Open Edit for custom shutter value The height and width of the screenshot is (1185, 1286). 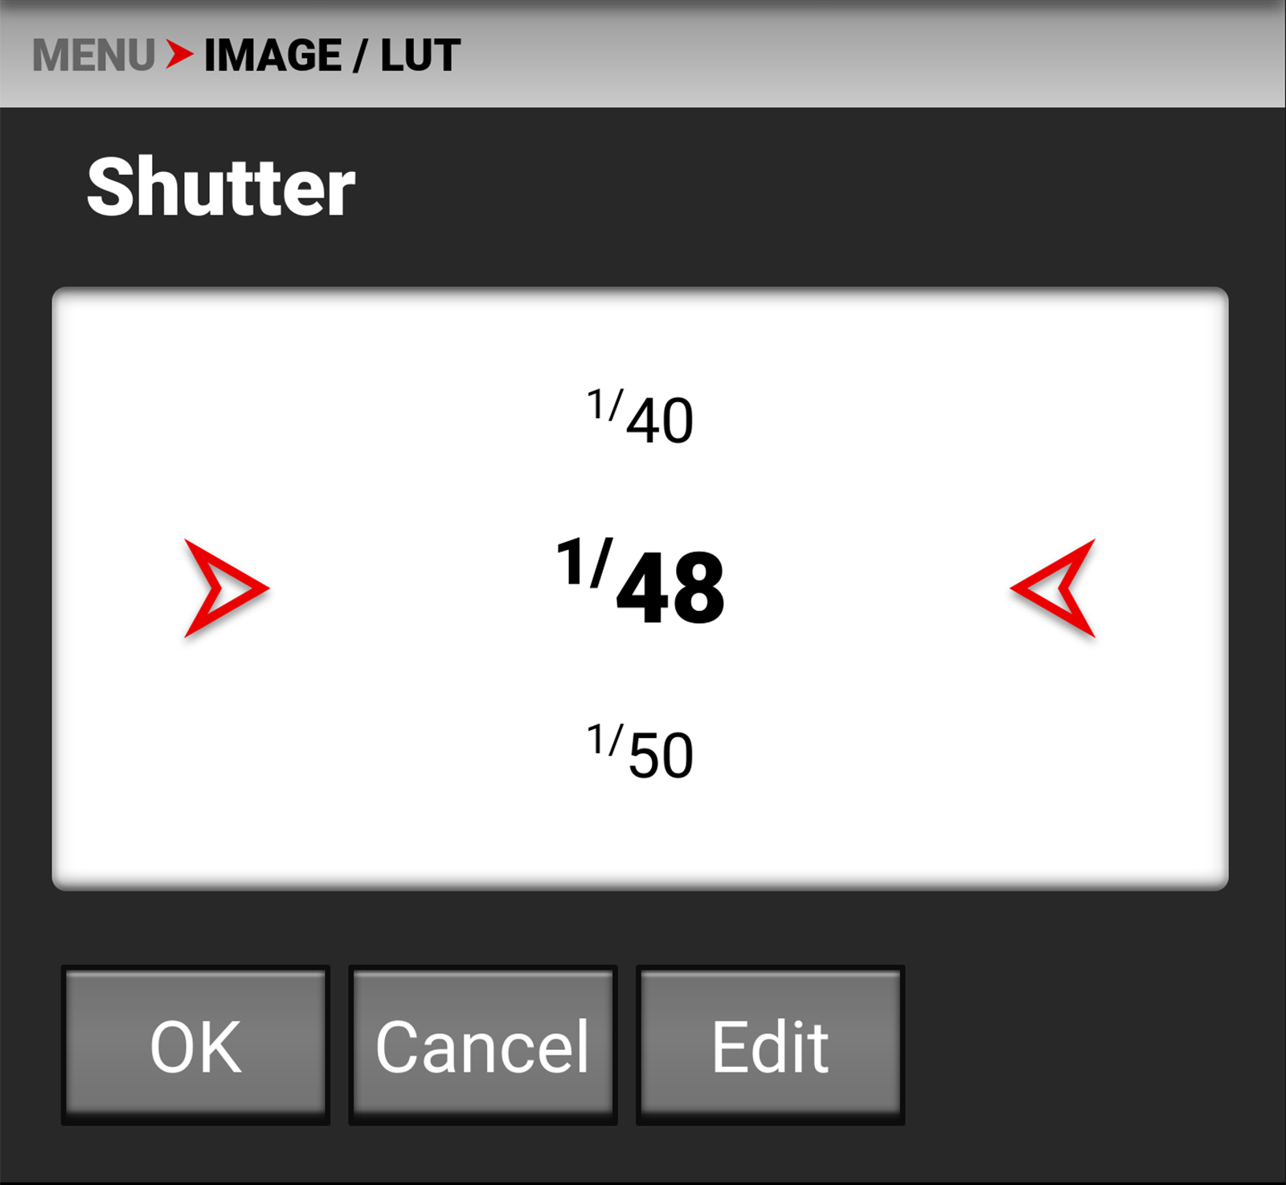pos(770,1044)
